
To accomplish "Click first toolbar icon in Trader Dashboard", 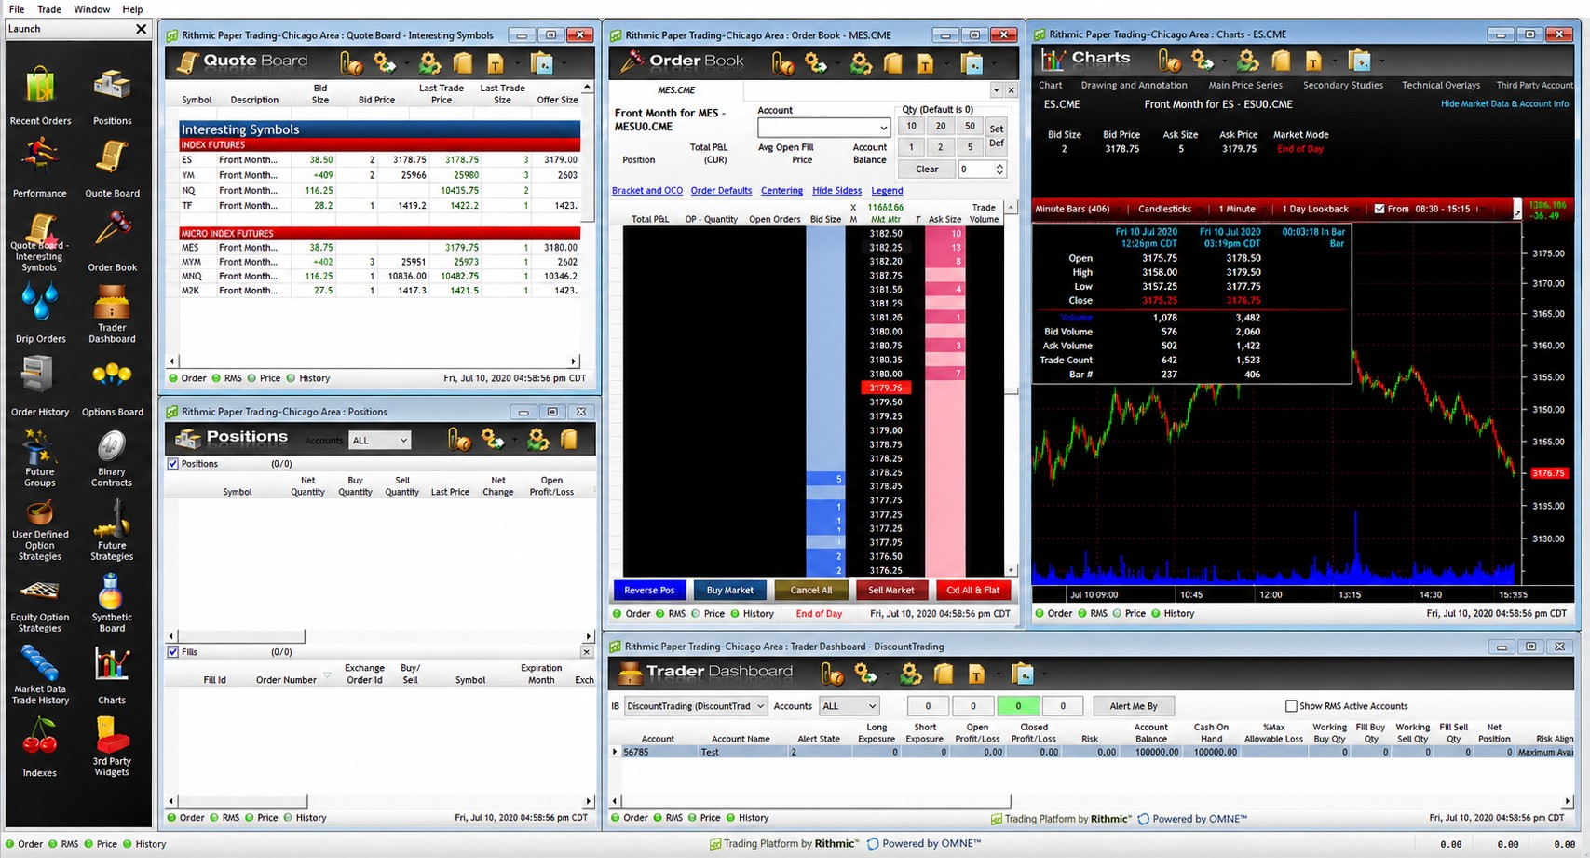I will [832, 674].
